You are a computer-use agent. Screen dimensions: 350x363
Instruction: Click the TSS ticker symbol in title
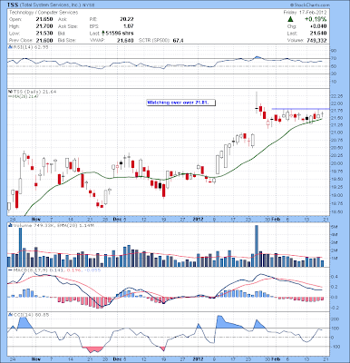click(13, 5)
